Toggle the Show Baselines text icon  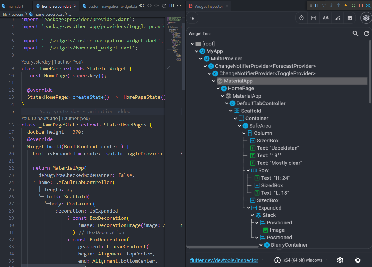point(325,18)
